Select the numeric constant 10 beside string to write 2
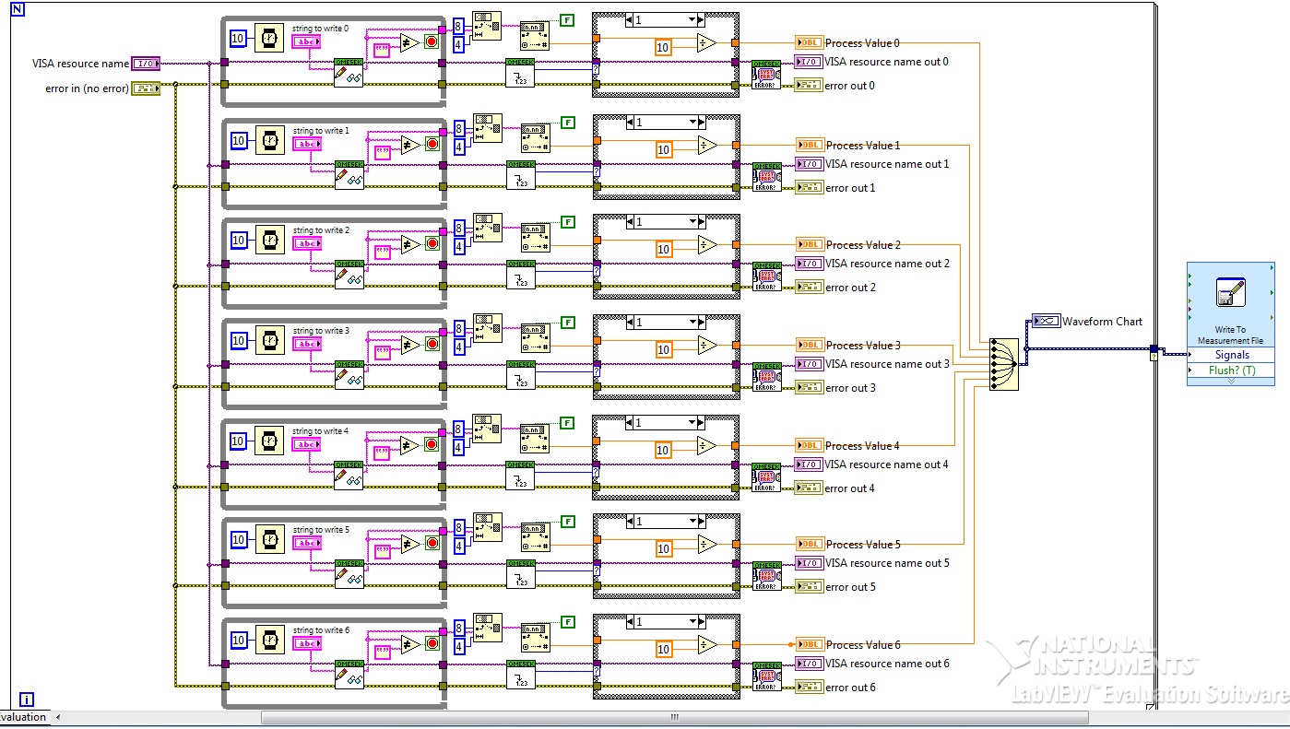Viewport: 1290px width, 729px height. pos(238,241)
